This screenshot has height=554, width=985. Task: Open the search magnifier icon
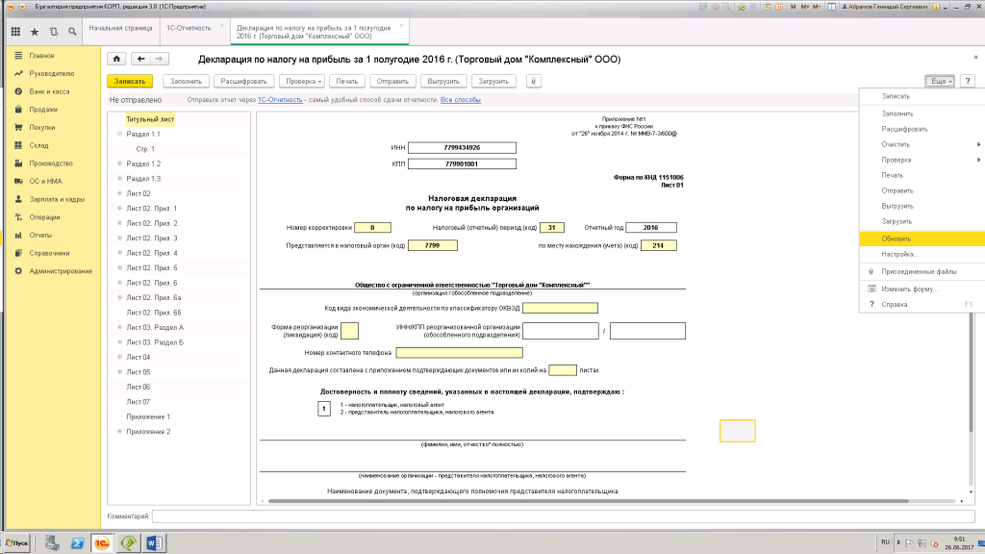click(72, 32)
